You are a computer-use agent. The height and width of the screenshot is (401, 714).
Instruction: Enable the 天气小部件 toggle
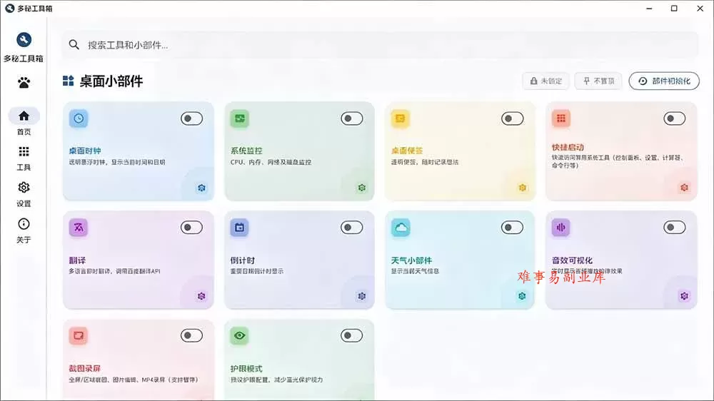click(x=512, y=227)
